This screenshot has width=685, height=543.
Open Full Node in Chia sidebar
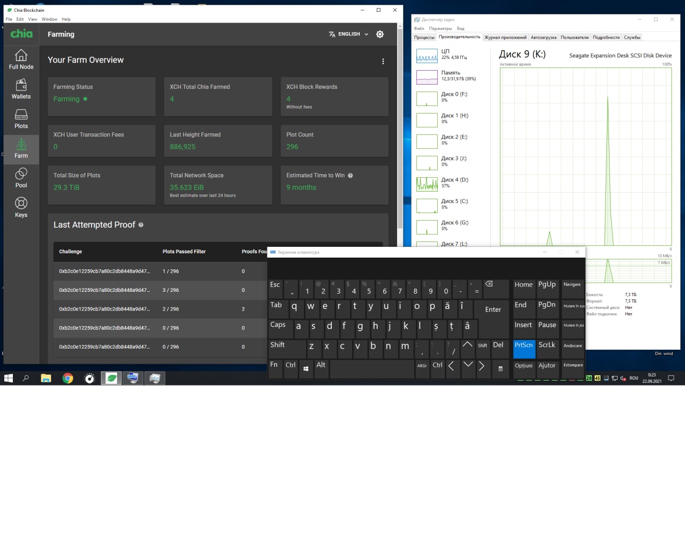(21, 59)
